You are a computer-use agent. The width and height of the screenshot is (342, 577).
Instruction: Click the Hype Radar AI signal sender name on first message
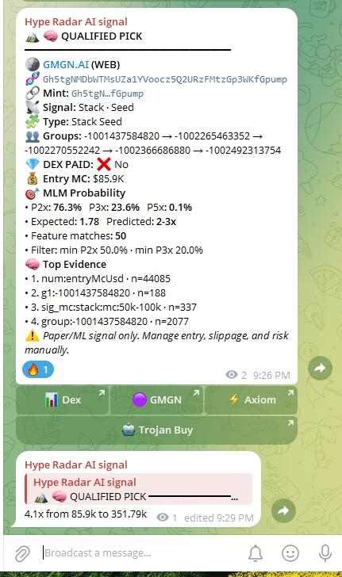(x=76, y=21)
